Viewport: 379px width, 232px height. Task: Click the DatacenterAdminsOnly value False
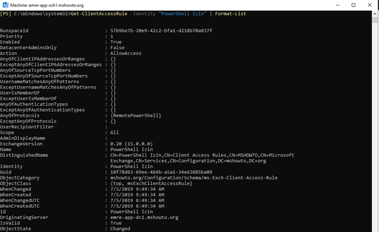117,48
